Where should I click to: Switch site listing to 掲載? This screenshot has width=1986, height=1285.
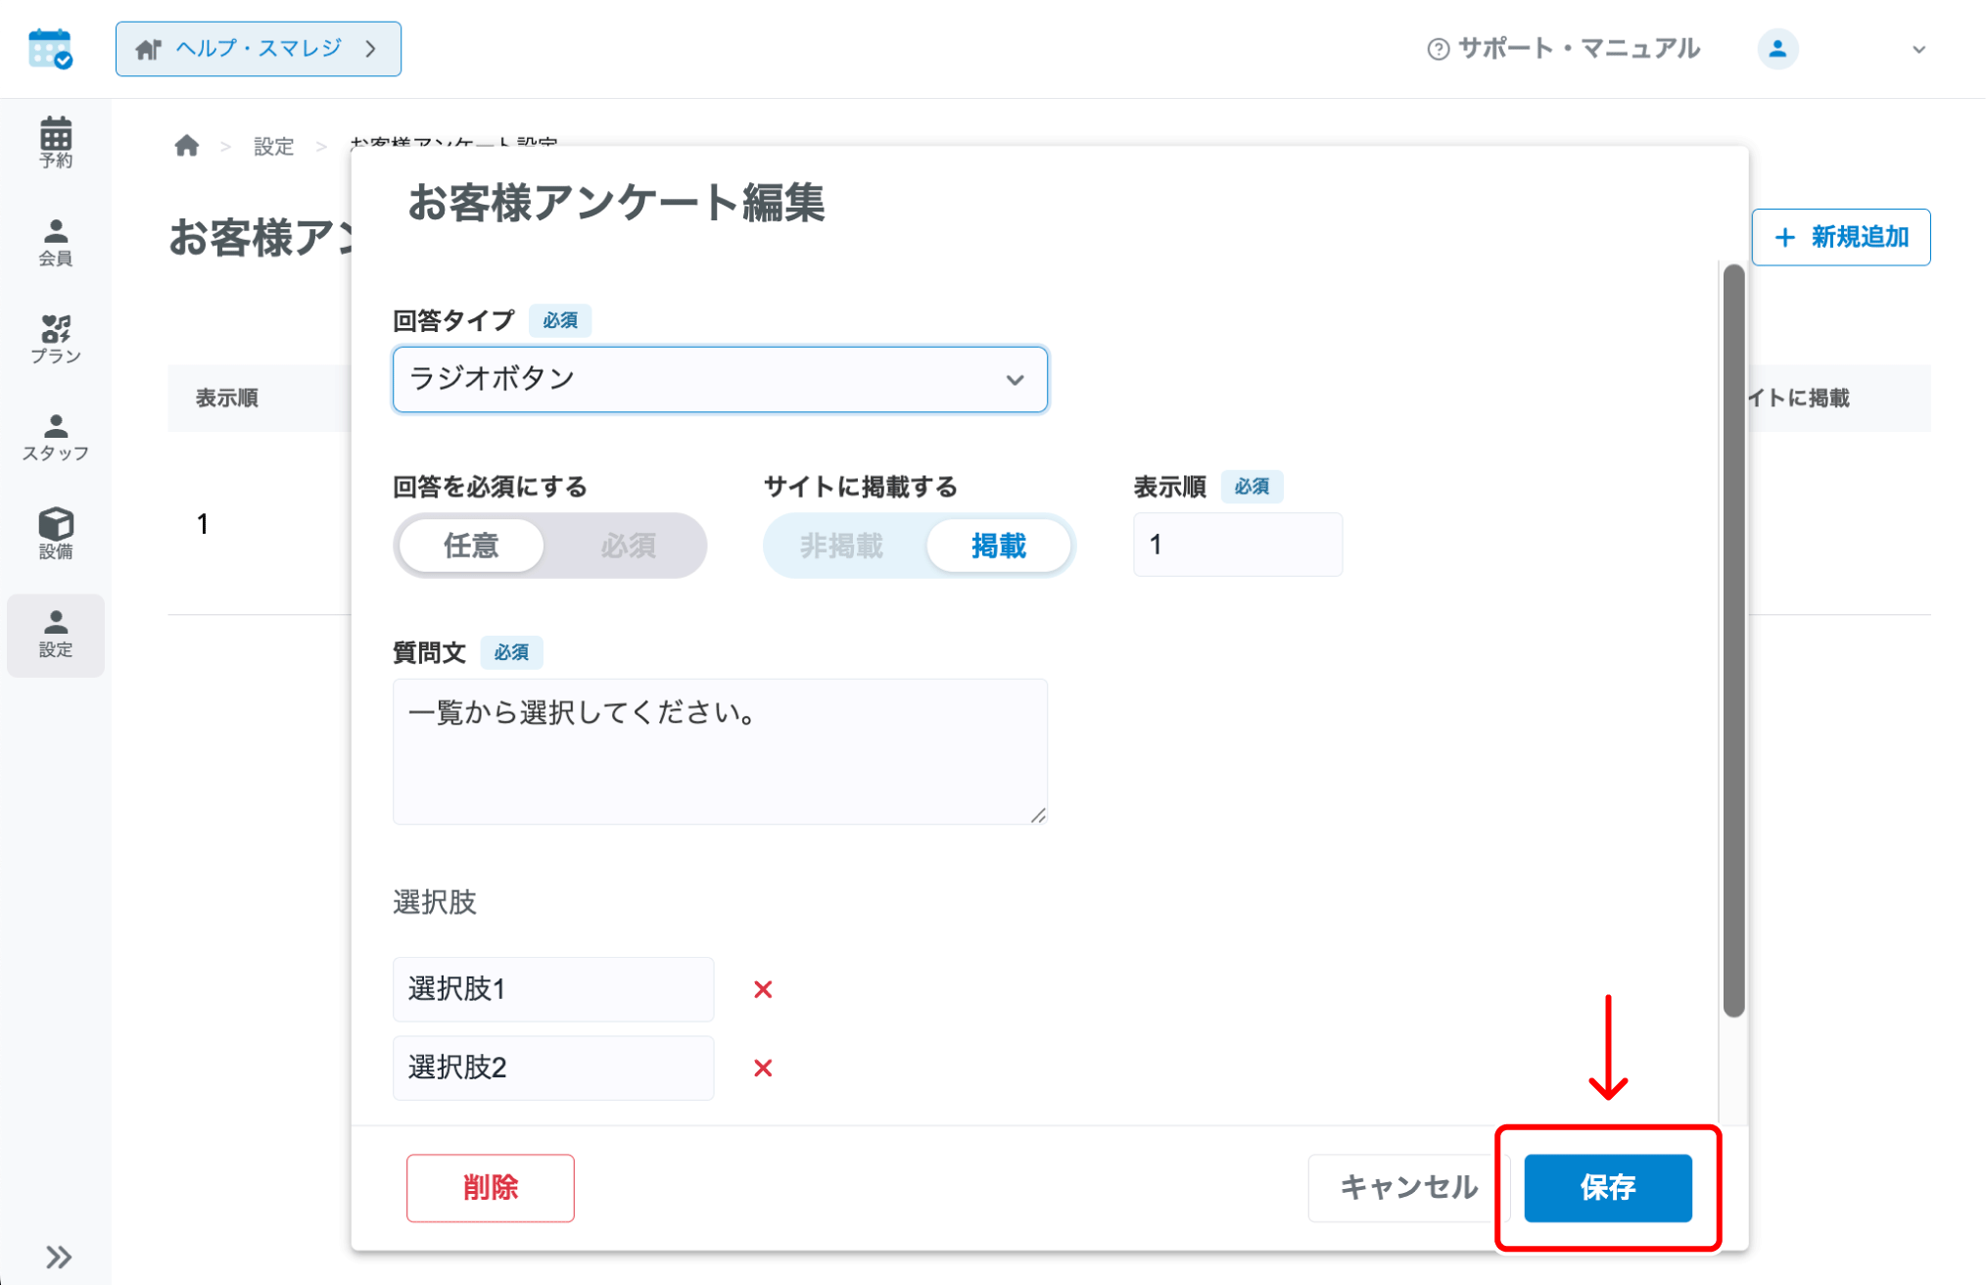[998, 546]
